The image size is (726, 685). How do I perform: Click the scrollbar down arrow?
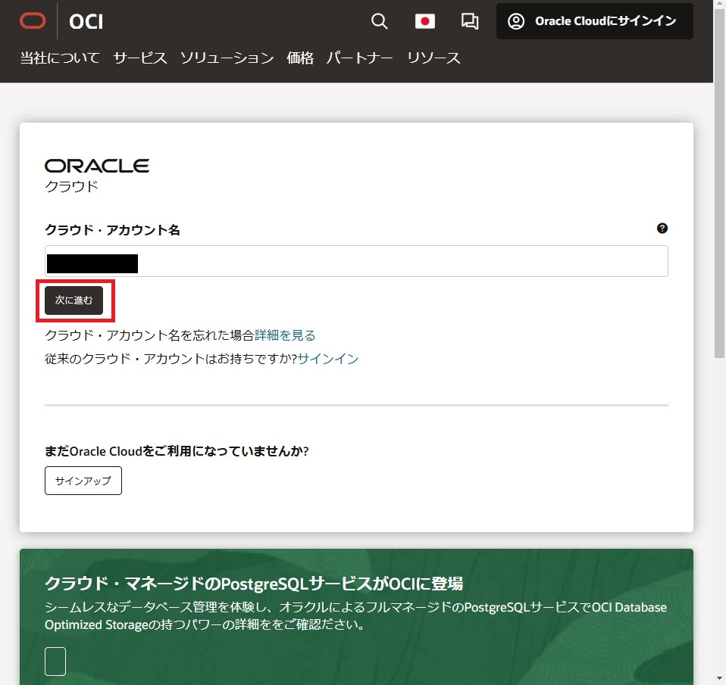pyautogui.click(x=720, y=679)
